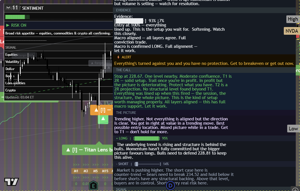This screenshot has width=300, height=191.
Task: Open the TradingView logo
Action: click(x=11, y=182)
